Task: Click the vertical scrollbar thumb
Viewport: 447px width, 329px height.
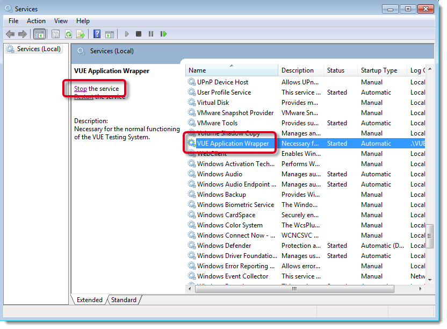Action: 430,236
